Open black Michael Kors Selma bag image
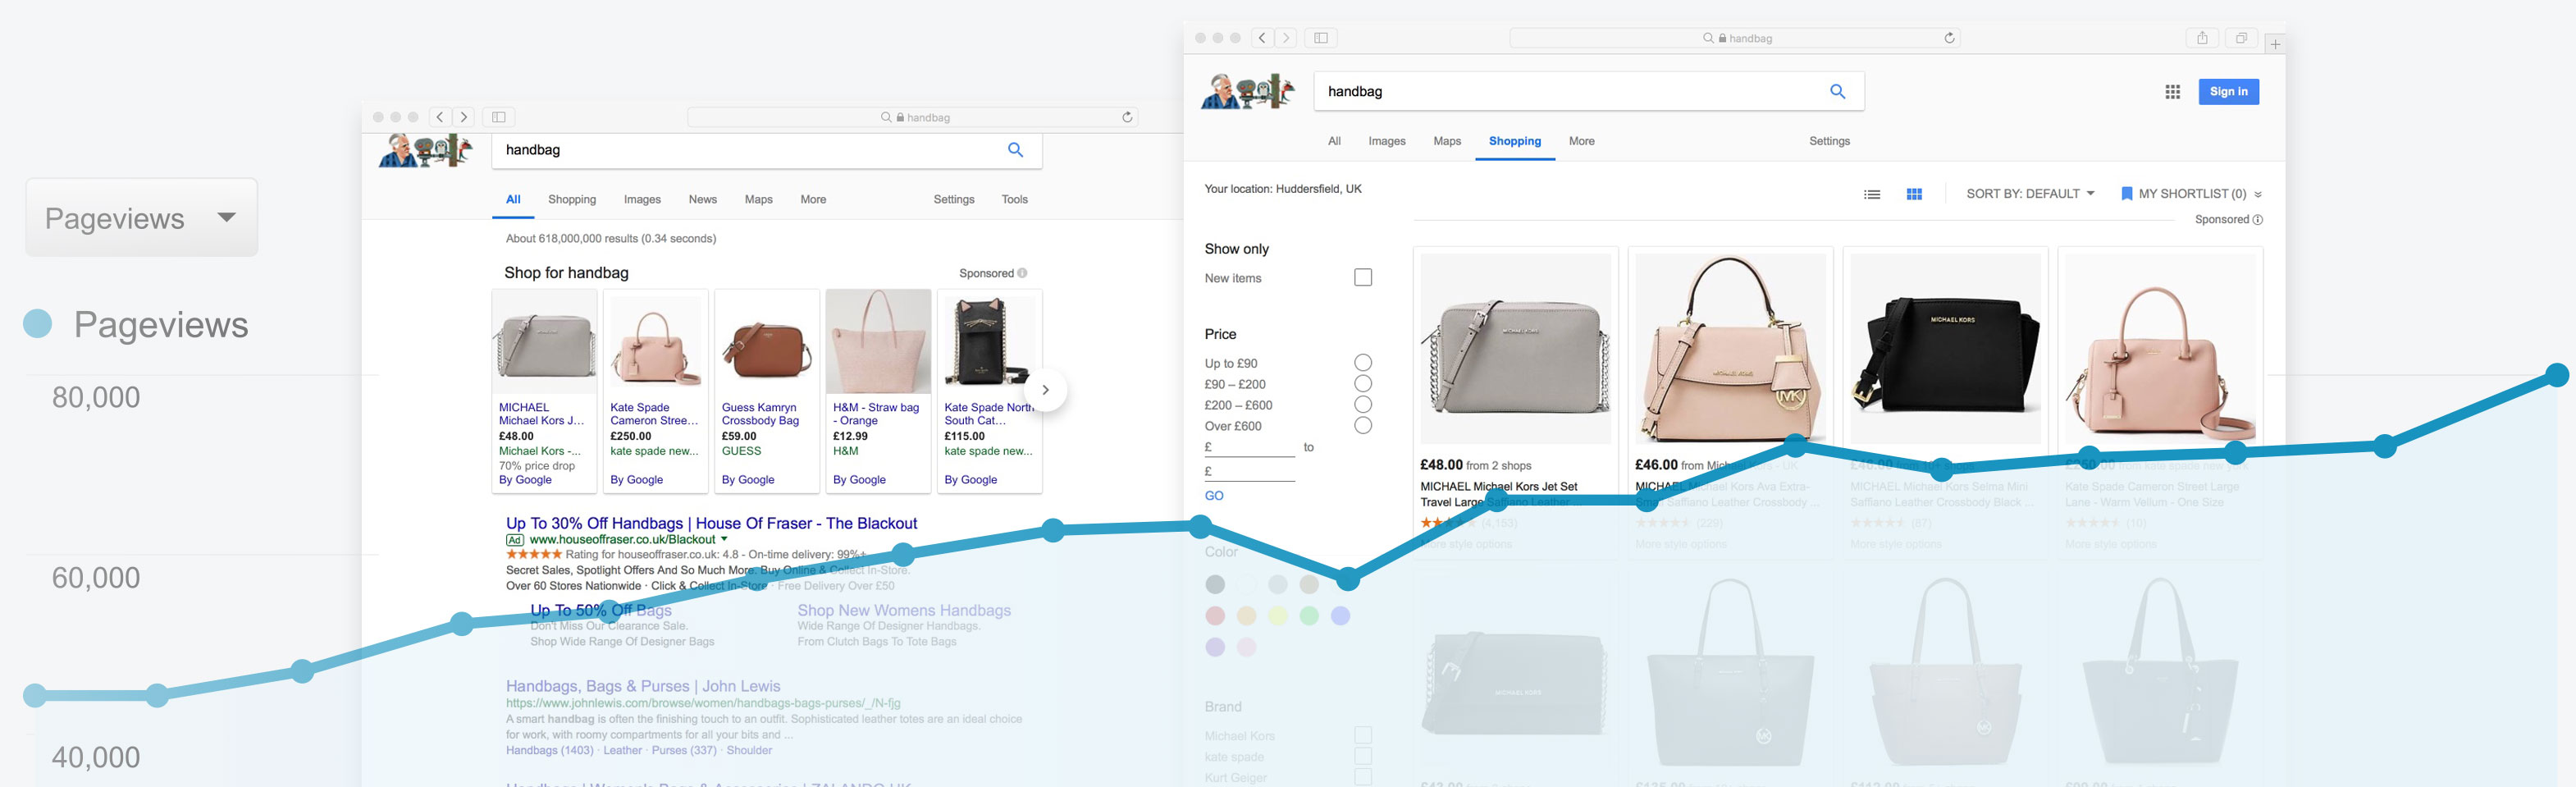Viewport: 2576px width, 787px height. click(x=1946, y=348)
